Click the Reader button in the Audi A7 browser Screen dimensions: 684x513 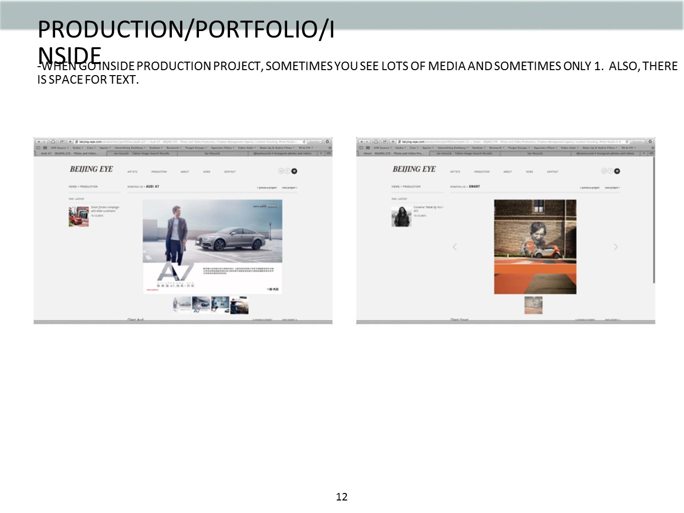tap(315, 142)
